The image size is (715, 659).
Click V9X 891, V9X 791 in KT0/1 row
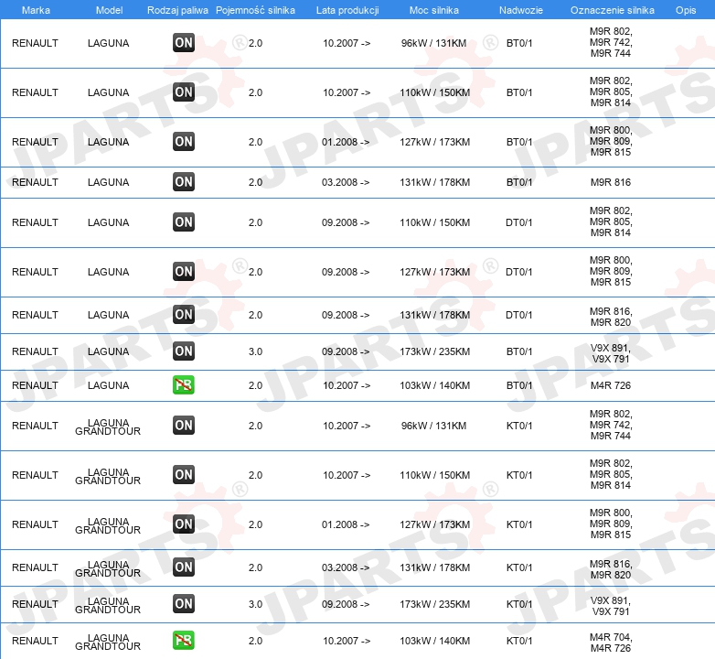pos(611,606)
